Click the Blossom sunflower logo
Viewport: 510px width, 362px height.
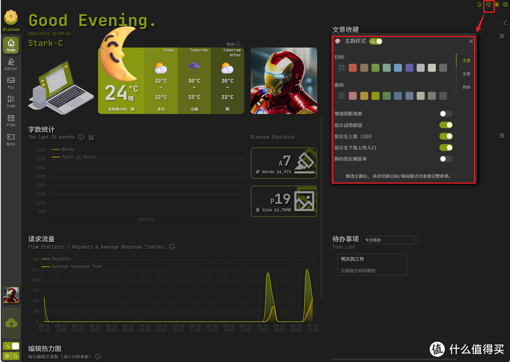click(x=11, y=17)
